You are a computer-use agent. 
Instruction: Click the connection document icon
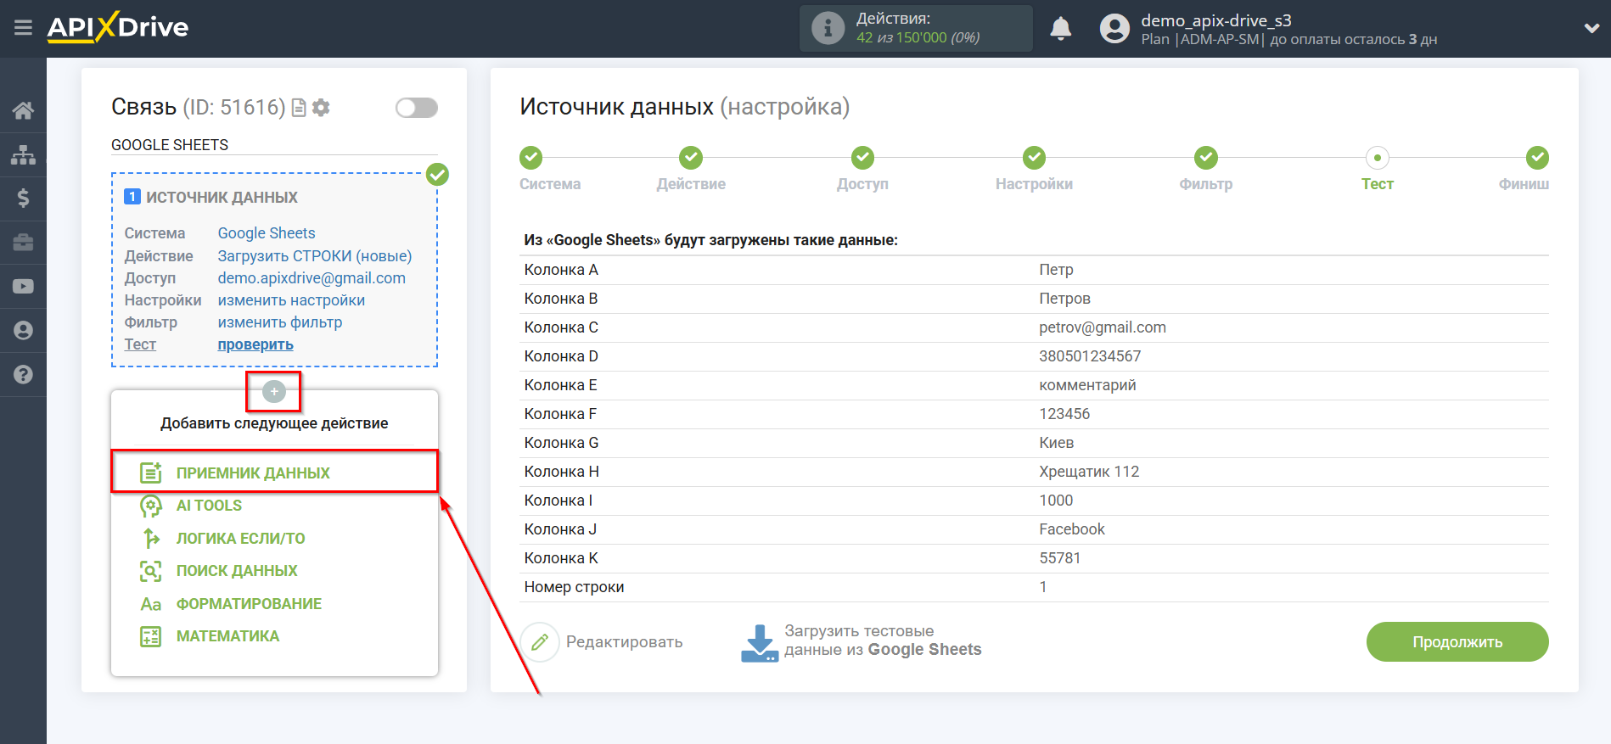click(299, 108)
